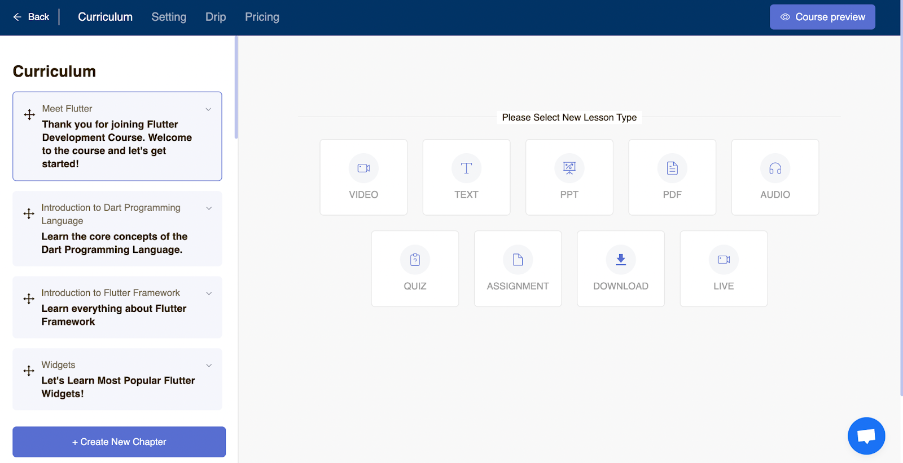Click the move handle for Meet Flutter chapter
Image resolution: width=903 pixels, height=463 pixels.
[29, 115]
